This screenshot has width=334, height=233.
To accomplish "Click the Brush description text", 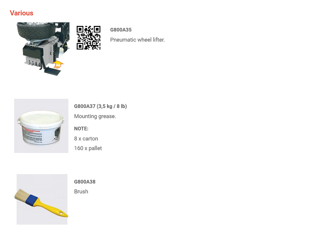I will click(81, 191).
